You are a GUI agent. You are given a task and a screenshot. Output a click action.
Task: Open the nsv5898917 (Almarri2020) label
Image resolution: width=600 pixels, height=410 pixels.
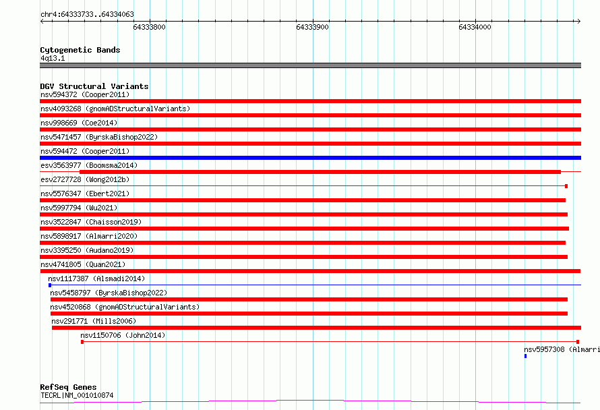pos(89,236)
